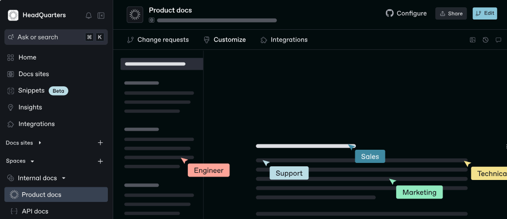
Task: Click the Ask or search field
Action: 56,37
